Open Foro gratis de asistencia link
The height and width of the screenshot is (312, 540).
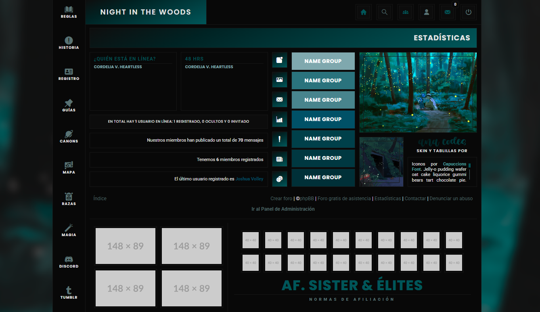(344, 199)
